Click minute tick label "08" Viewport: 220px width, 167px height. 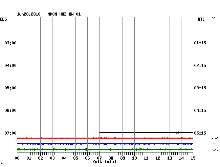pos(111,158)
